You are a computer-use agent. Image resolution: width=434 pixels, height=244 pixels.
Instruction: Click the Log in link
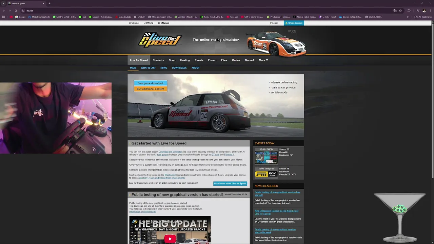click(274, 23)
